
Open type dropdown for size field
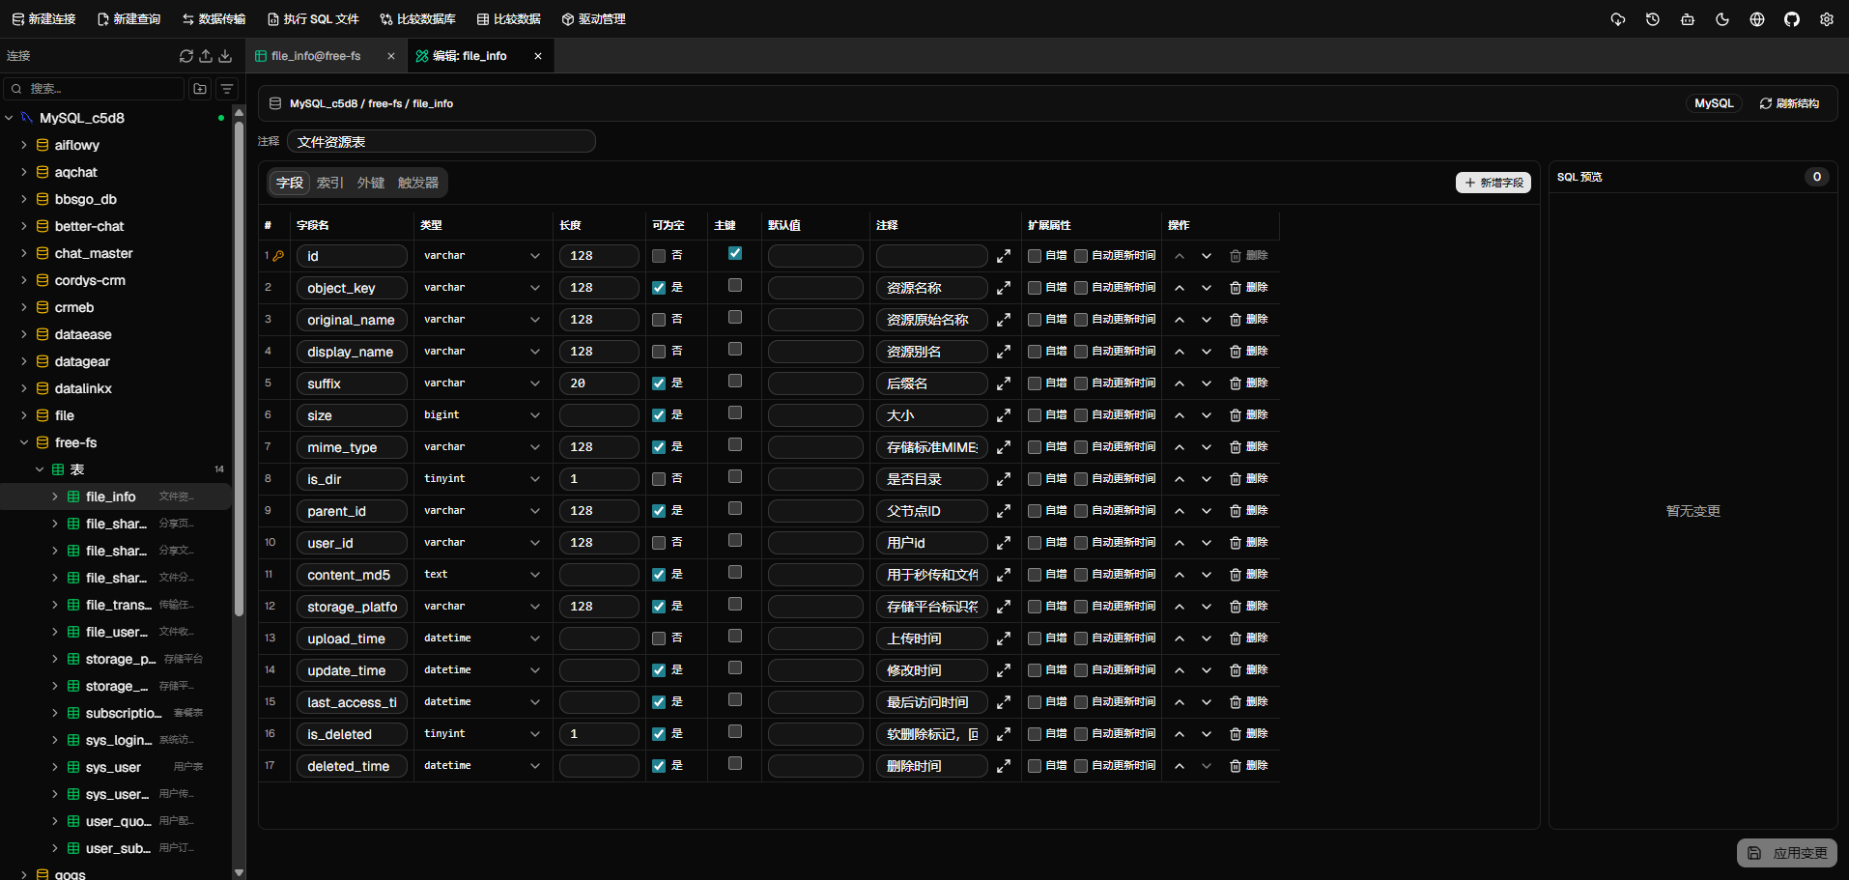click(x=482, y=415)
